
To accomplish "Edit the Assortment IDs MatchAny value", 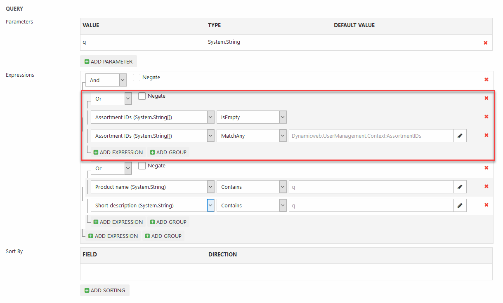I will (460, 136).
